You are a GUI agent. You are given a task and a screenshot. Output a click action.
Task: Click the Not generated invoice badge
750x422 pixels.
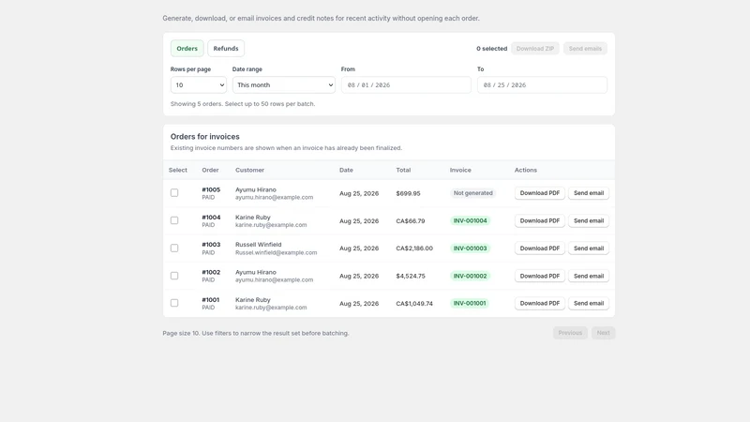coord(473,193)
